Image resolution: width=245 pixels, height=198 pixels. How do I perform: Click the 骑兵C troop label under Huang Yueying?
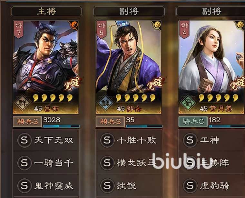[x=193, y=122]
